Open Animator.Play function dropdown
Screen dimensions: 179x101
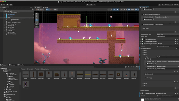point(168,66)
